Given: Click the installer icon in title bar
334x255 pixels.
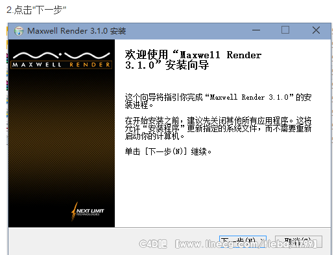Looking at the screenshot, I should tap(19, 31).
